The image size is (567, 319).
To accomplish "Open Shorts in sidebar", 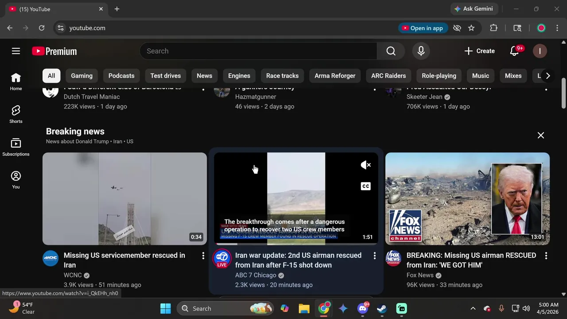I will (16, 114).
